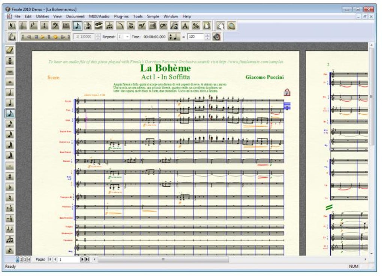Select the Page Layout tool
This screenshot has height=276, width=382.
click(207, 25)
